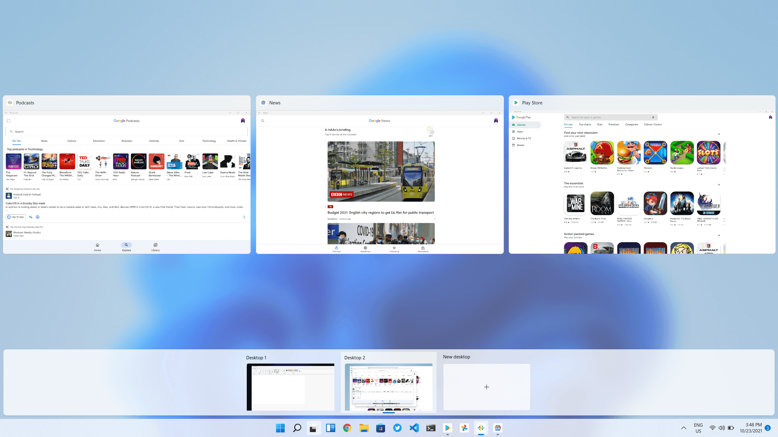Click the Chrome taskbar icon
Viewport: 778px width, 437px height.
tap(347, 428)
